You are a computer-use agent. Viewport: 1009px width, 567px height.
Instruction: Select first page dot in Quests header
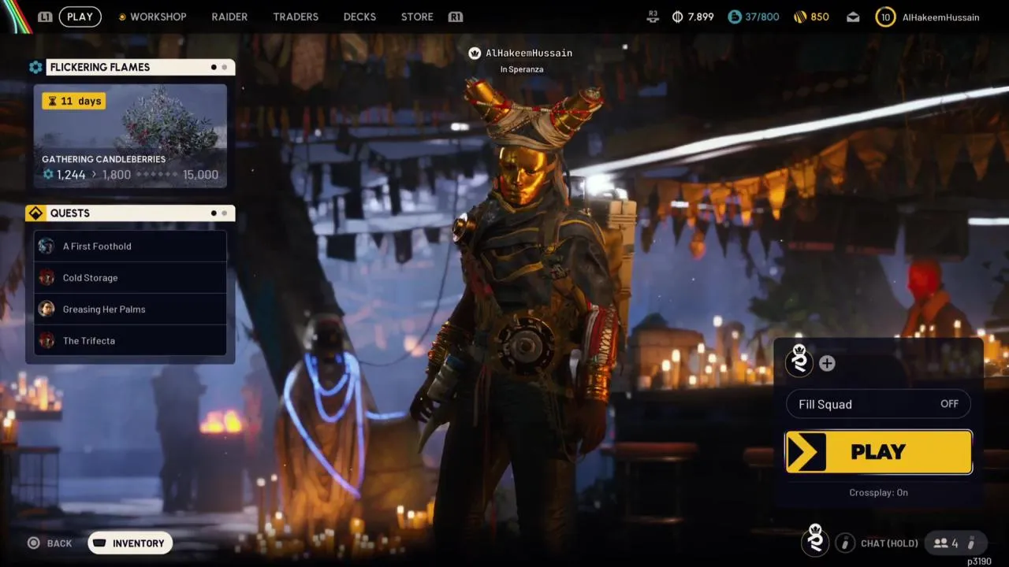tap(214, 213)
